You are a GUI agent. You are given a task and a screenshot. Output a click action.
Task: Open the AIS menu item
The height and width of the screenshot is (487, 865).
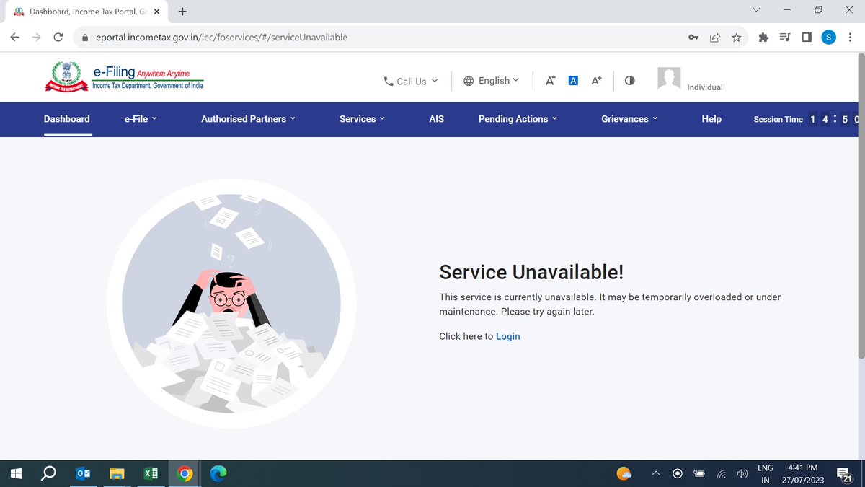click(437, 119)
